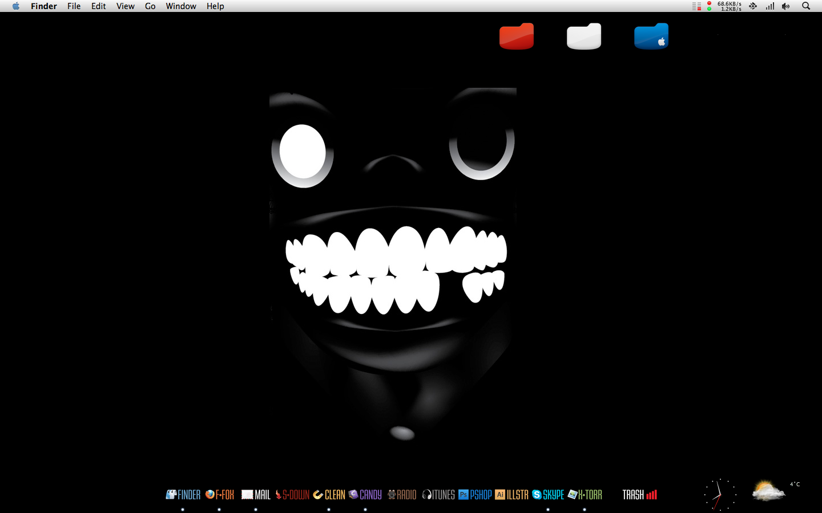Open the Apple menu
This screenshot has height=513, width=822.
16,6
